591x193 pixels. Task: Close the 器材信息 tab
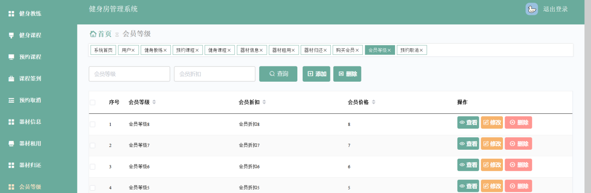[261, 50]
